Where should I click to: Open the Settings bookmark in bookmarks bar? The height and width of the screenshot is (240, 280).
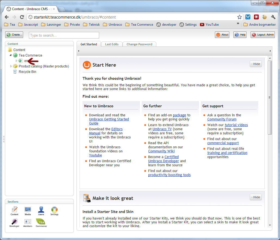(188, 25)
